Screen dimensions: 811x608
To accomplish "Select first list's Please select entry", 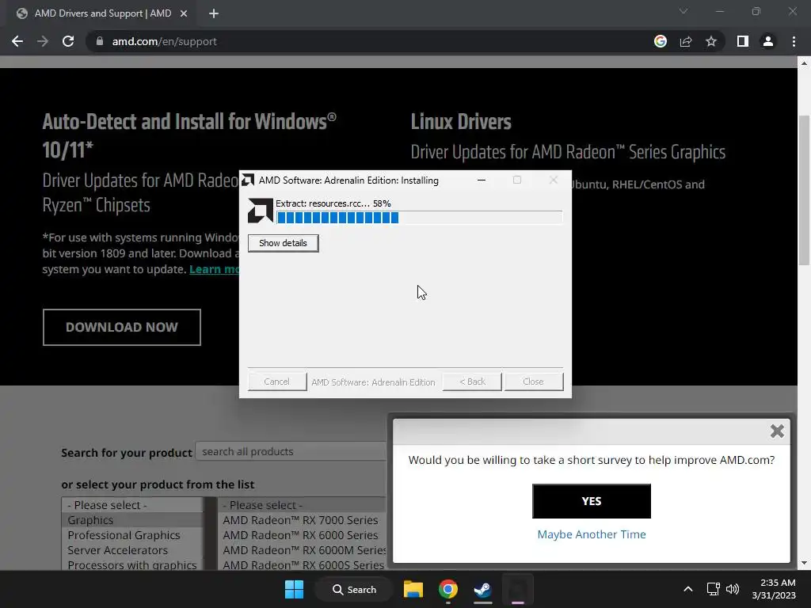I will coord(132,505).
